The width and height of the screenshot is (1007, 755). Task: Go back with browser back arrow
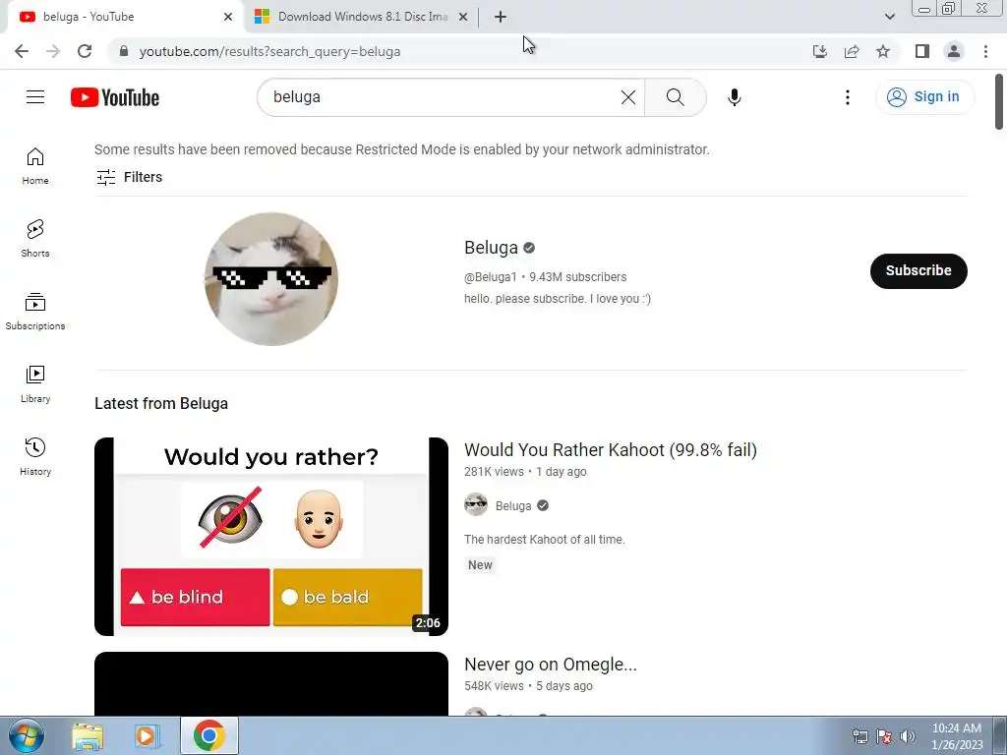click(22, 51)
